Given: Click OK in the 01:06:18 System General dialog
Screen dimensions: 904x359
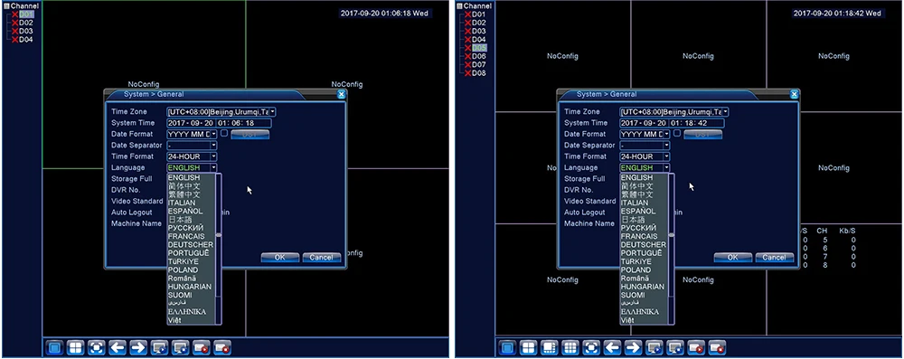Looking at the screenshot, I should pos(279,258).
